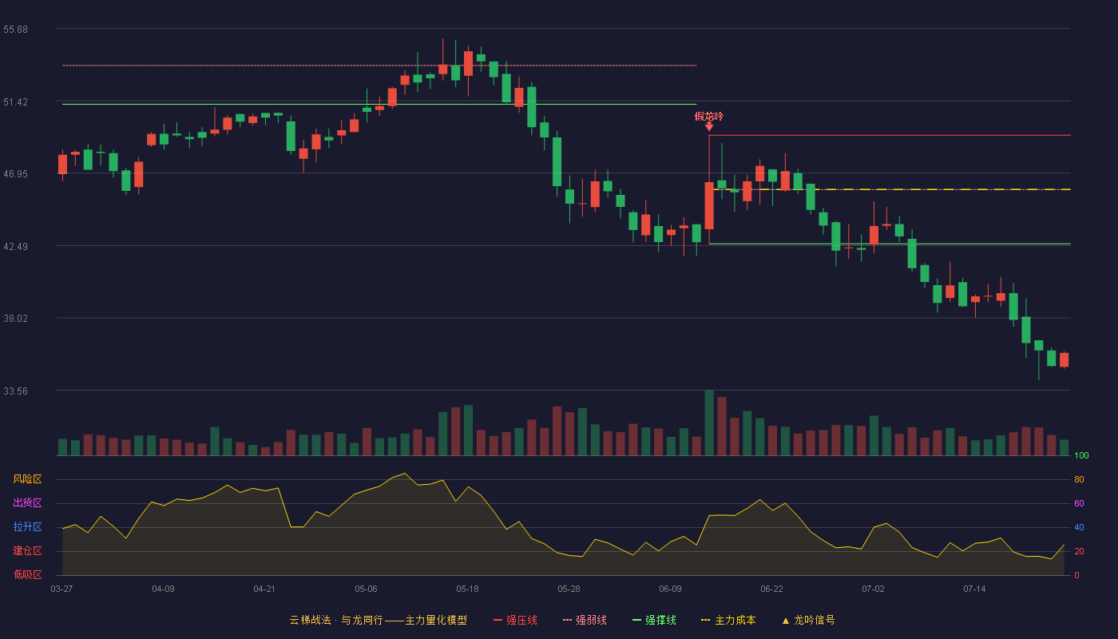This screenshot has height=639, width=1118.
Task: Click the 46.95 price axis label
Action: [15, 174]
